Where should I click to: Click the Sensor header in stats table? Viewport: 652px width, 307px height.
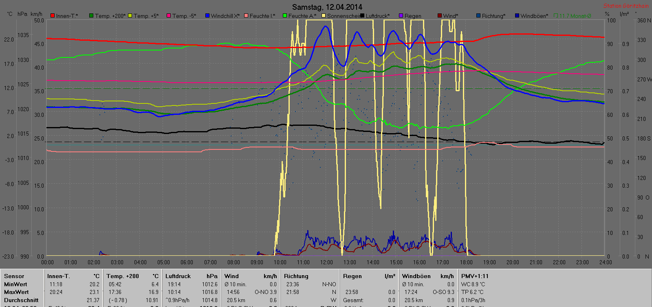pyautogui.click(x=14, y=276)
